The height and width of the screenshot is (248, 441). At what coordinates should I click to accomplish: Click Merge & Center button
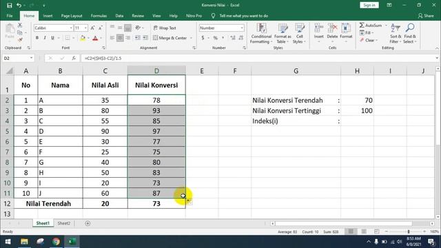(170, 38)
